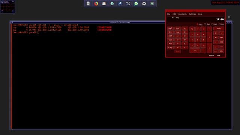Click the MC memory clear button

tap(222, 42)
